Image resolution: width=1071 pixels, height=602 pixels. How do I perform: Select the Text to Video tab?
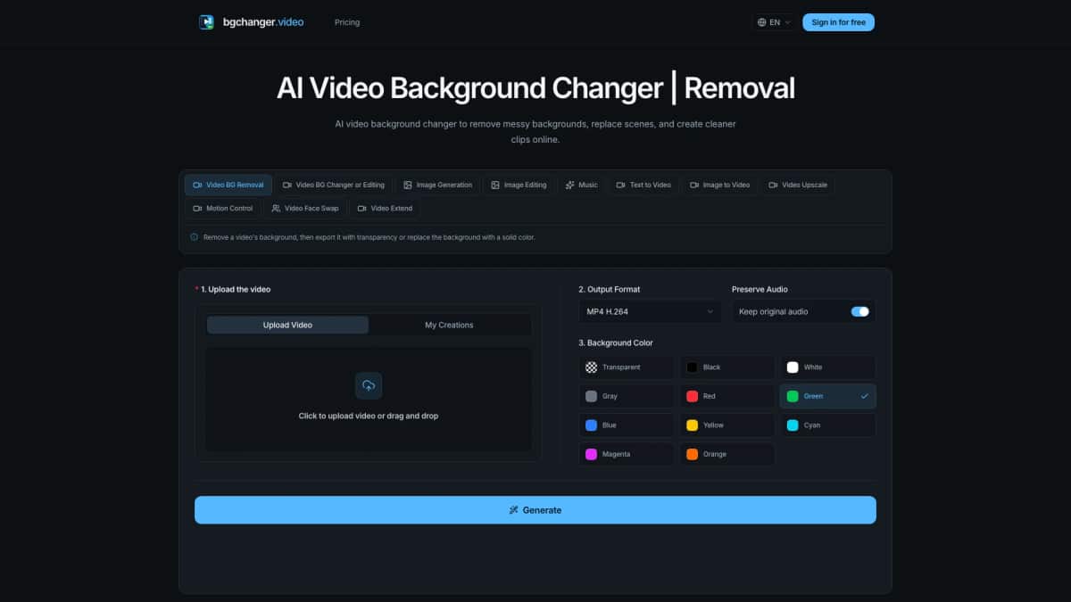pyautogui.click(x=643, y=185)
